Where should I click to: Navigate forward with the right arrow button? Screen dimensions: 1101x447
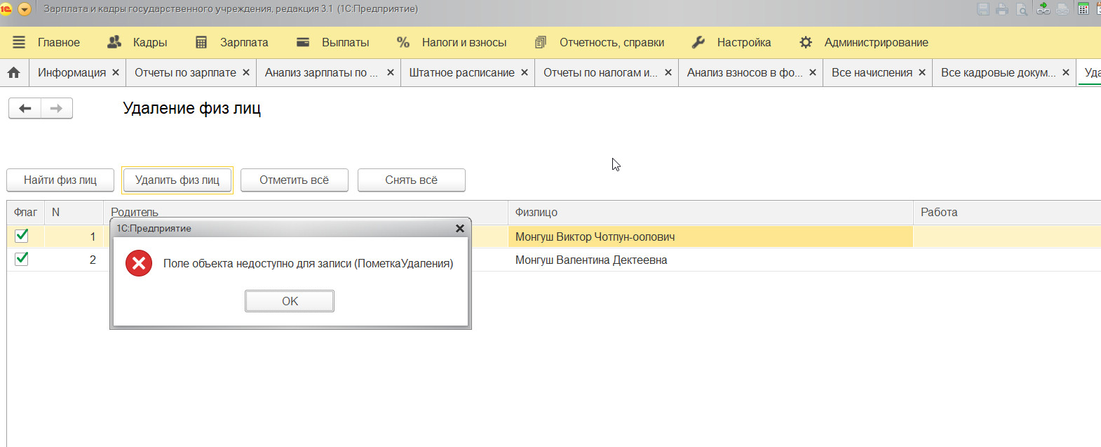[57, 108]
